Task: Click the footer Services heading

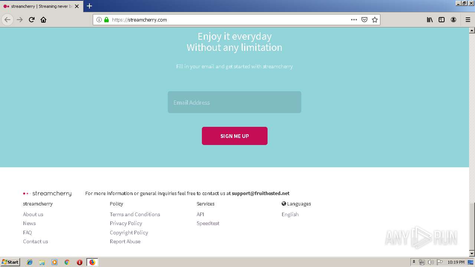Action: click(206, 204)
